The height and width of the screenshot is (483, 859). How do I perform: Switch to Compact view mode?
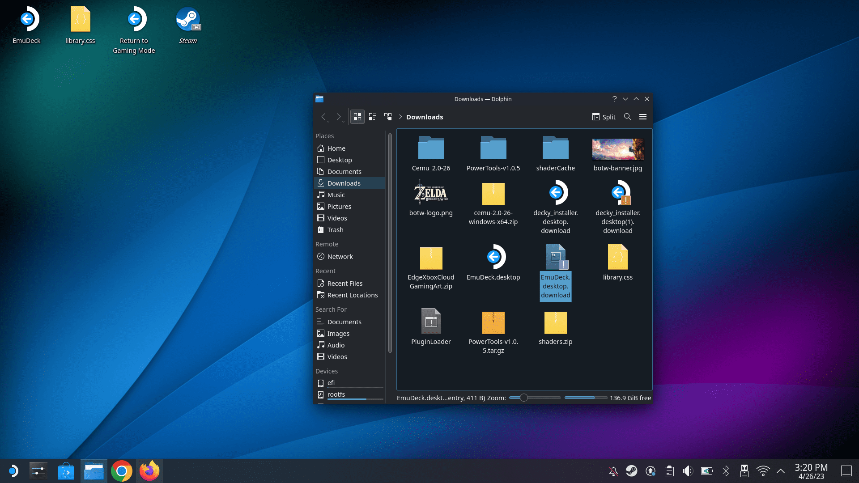click(x=372, y=117)
